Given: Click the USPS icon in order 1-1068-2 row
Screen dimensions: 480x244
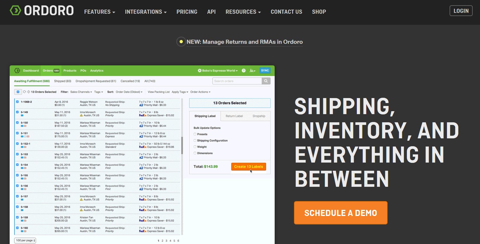Looking at the screenshot, I should click(141, 105).
